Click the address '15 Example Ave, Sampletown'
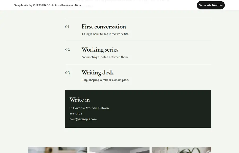239x153 pixels. click(x=89, y=108)
